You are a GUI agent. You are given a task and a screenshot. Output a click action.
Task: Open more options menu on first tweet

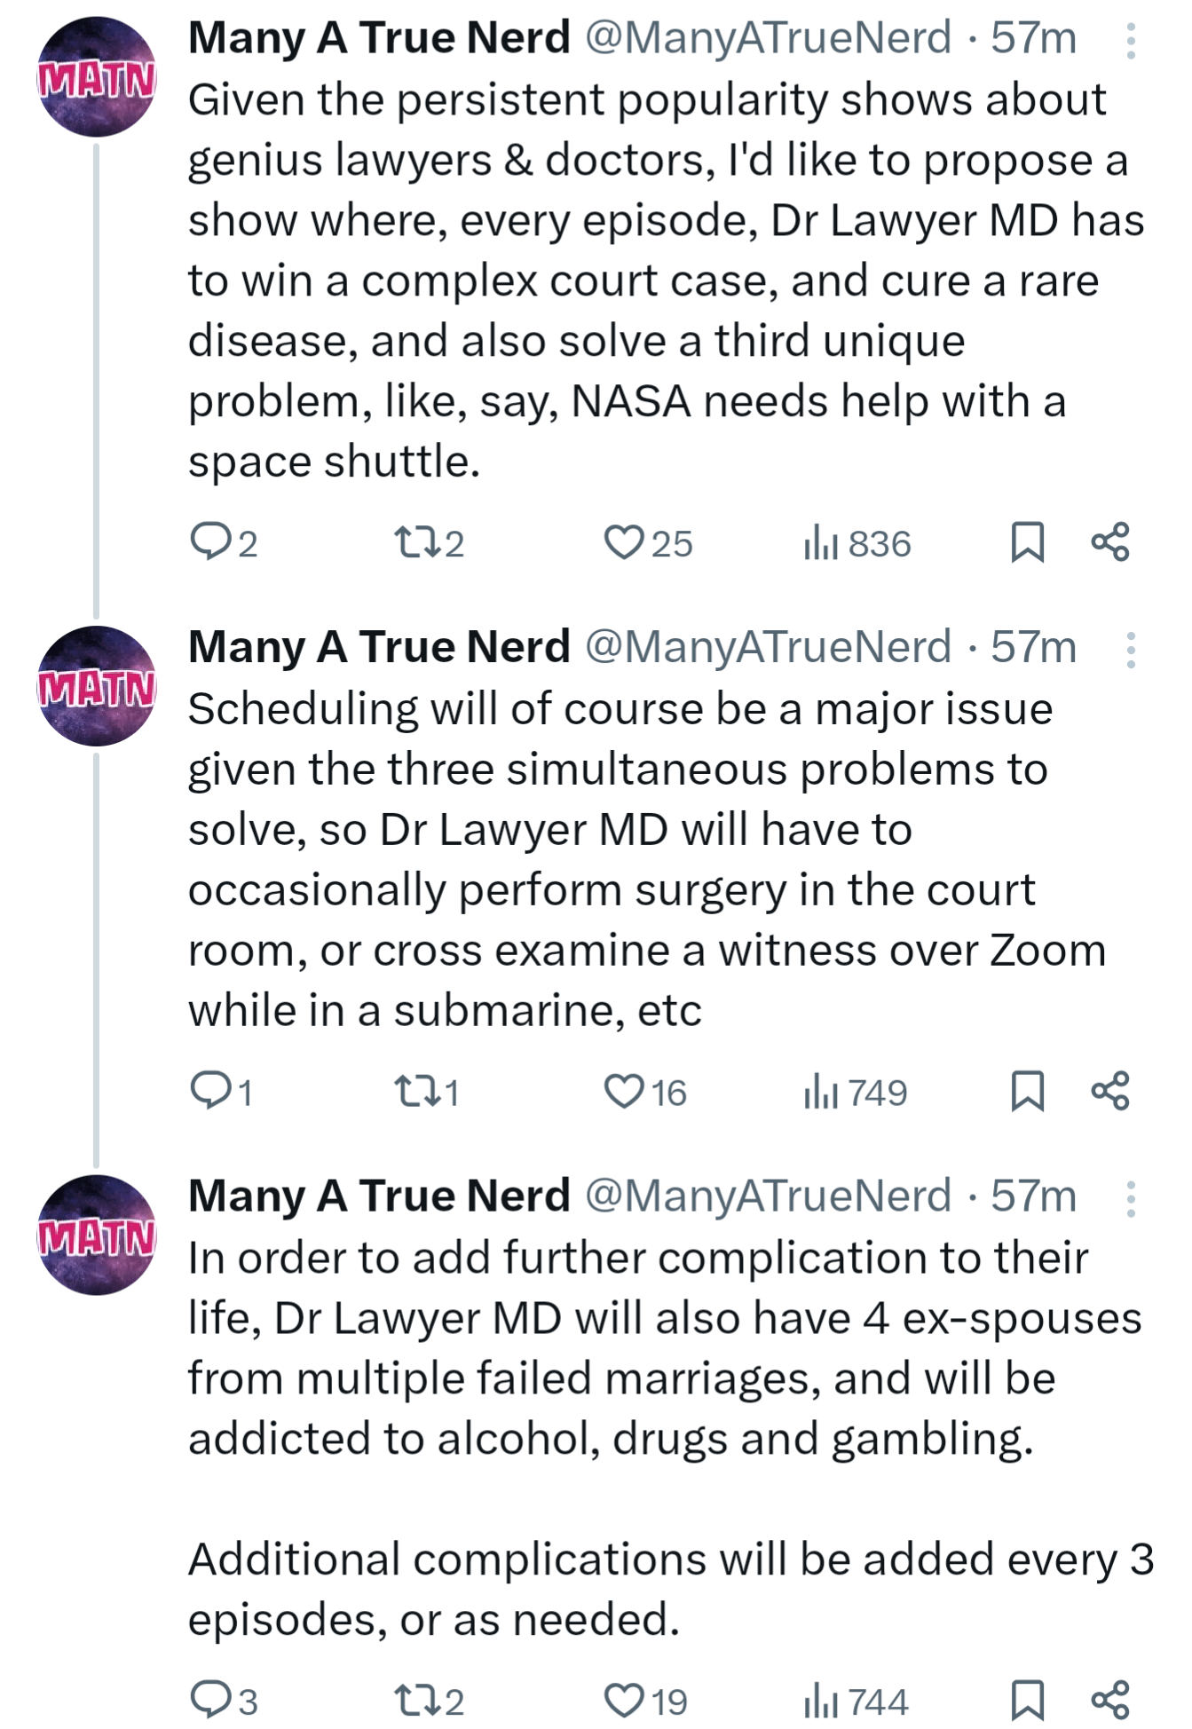pyautogui.click(x=1131, y=41)
